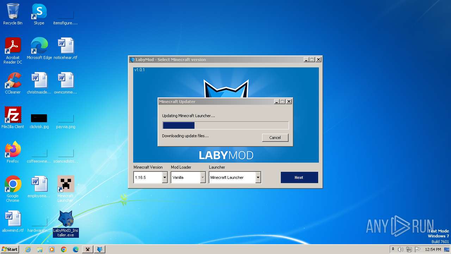Screen dimensions: 451x254
Task: Close the Minecraft Updater dialog
Action: [289, 102]
